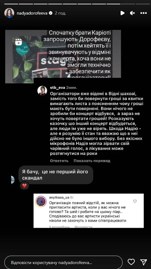151x269 pixels.
Task: Like anytkaaa_ua comment with small heart
Action: click(135, 201)
